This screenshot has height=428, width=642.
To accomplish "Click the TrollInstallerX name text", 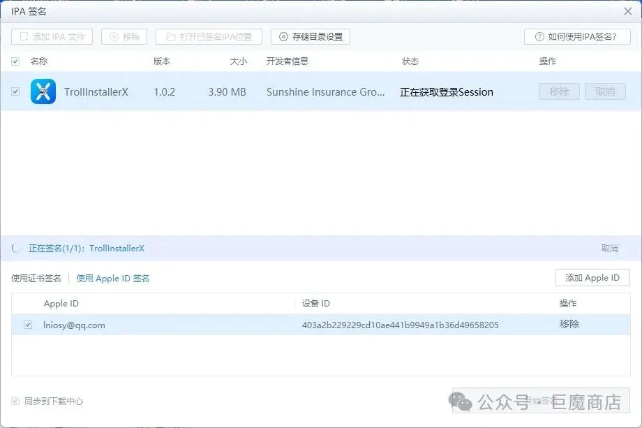I will coord(96,91).
